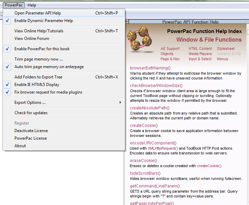Click the Window & File Functions heading

209,40
